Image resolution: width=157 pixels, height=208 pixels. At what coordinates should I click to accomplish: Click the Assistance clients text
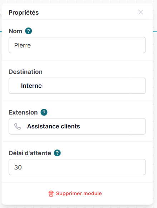(x=54, y=126)
